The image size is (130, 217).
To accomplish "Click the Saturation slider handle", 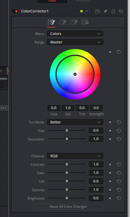I will [67, 139].
